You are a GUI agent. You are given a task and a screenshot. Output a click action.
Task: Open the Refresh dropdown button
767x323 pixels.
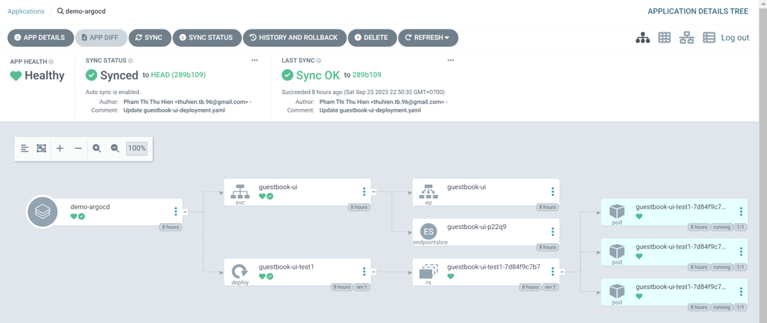428,37
